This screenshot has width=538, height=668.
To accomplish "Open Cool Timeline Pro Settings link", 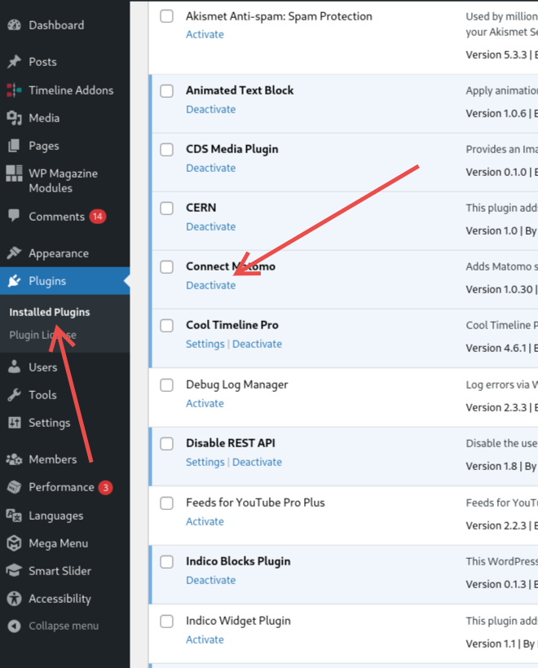I will tap(205, 345).
